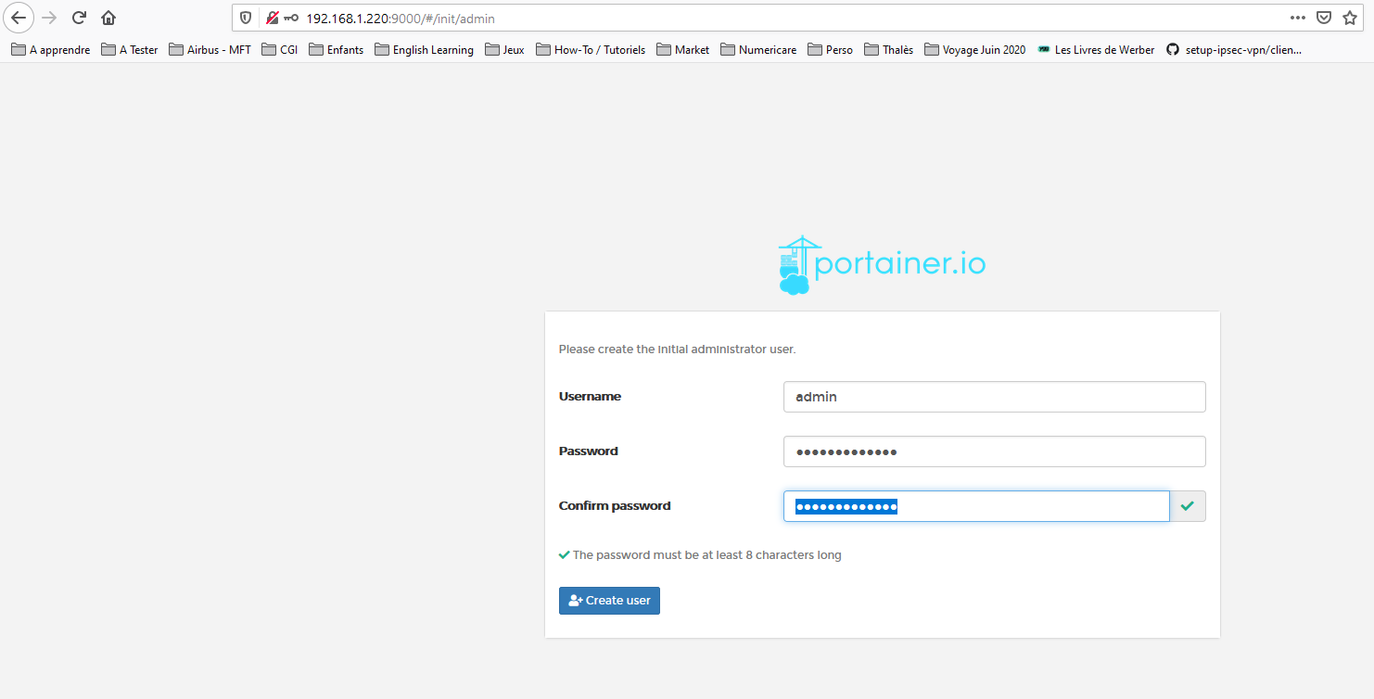Open the CGI bookmark folder
1374x699 pixels.
(x=280, y=50)
